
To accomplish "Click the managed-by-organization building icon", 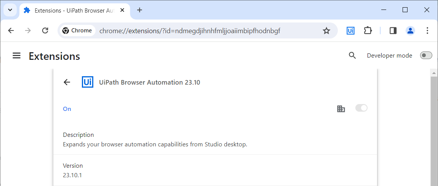I will point(341,109).
